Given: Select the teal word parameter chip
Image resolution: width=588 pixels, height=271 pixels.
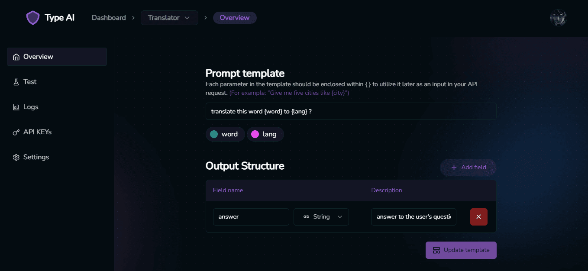Looking at the screenshot, I should coord(225,134).
